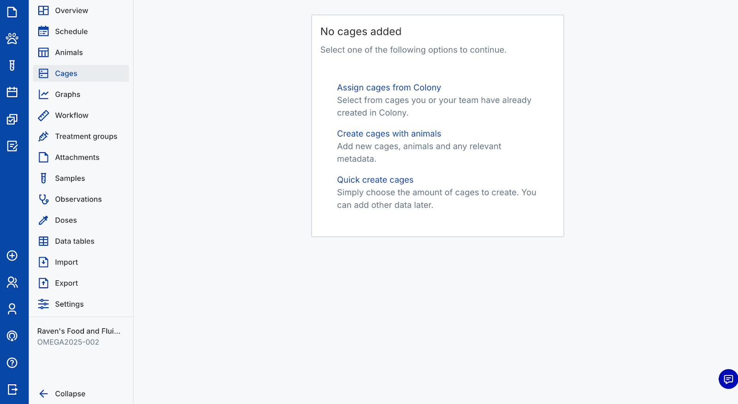Image resolution: width=738 pixels, height=404 pixels.
Task: Click the logout icon at bottom left
Action: [x=12, y=390]
